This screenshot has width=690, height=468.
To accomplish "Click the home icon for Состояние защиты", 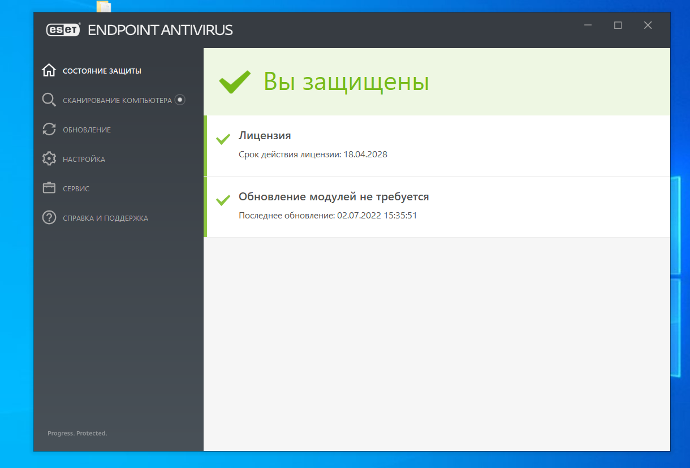I will click(x=49, y=71).
